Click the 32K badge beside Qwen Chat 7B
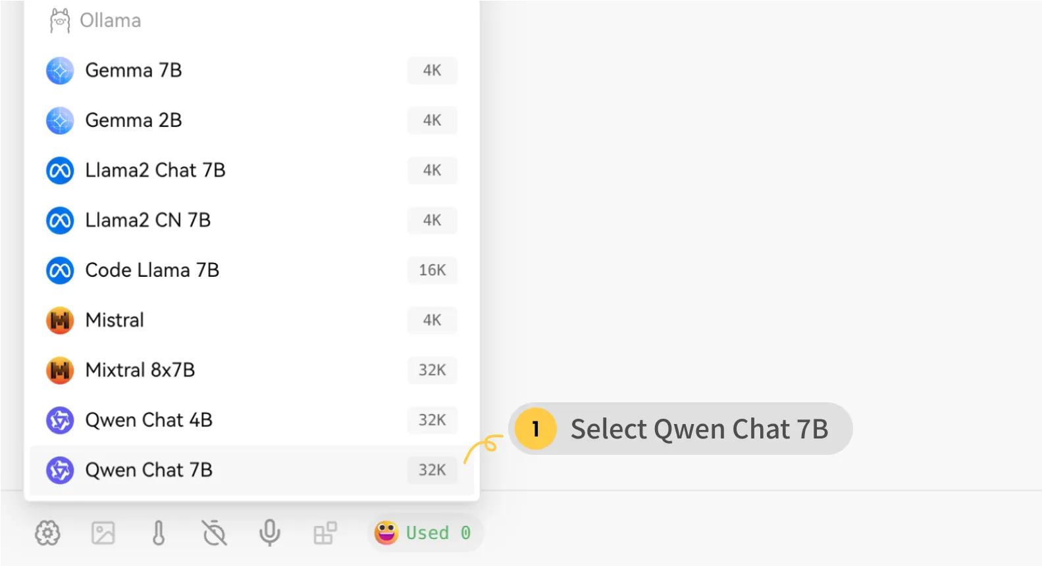1042x566 pixels. (432, 470)
